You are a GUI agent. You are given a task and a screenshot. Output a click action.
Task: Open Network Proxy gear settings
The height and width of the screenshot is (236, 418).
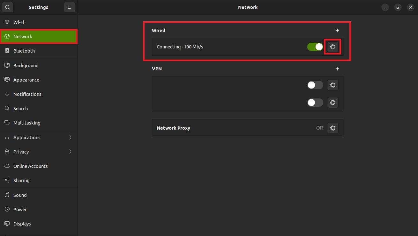point(332,128)
